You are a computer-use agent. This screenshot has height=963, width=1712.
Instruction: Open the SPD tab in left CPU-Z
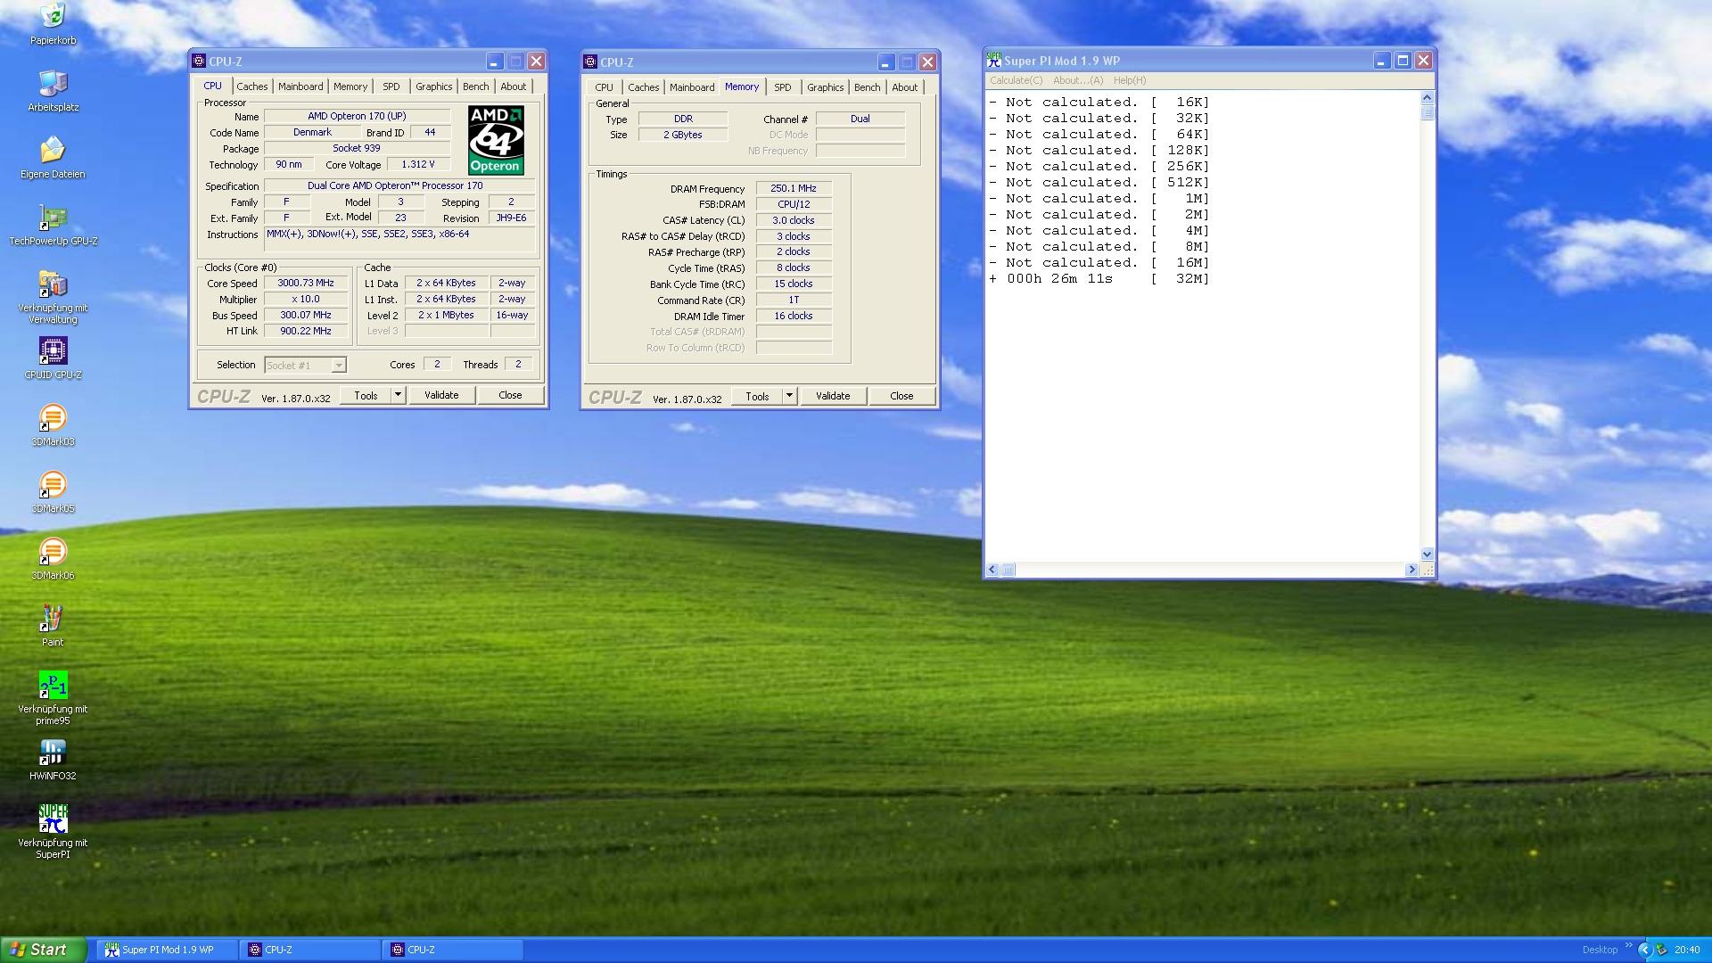click(x=391, y=86)
